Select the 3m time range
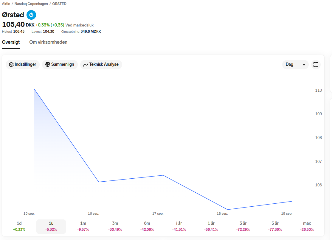332x240 pixels. [x=115, y=226]
